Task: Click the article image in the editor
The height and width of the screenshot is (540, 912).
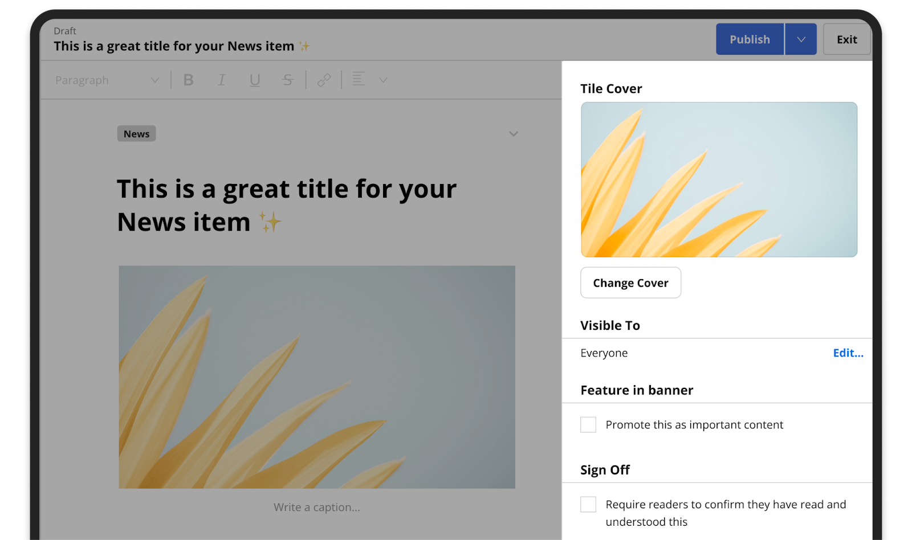Action: pyautogui.click(x=317, y=377)
